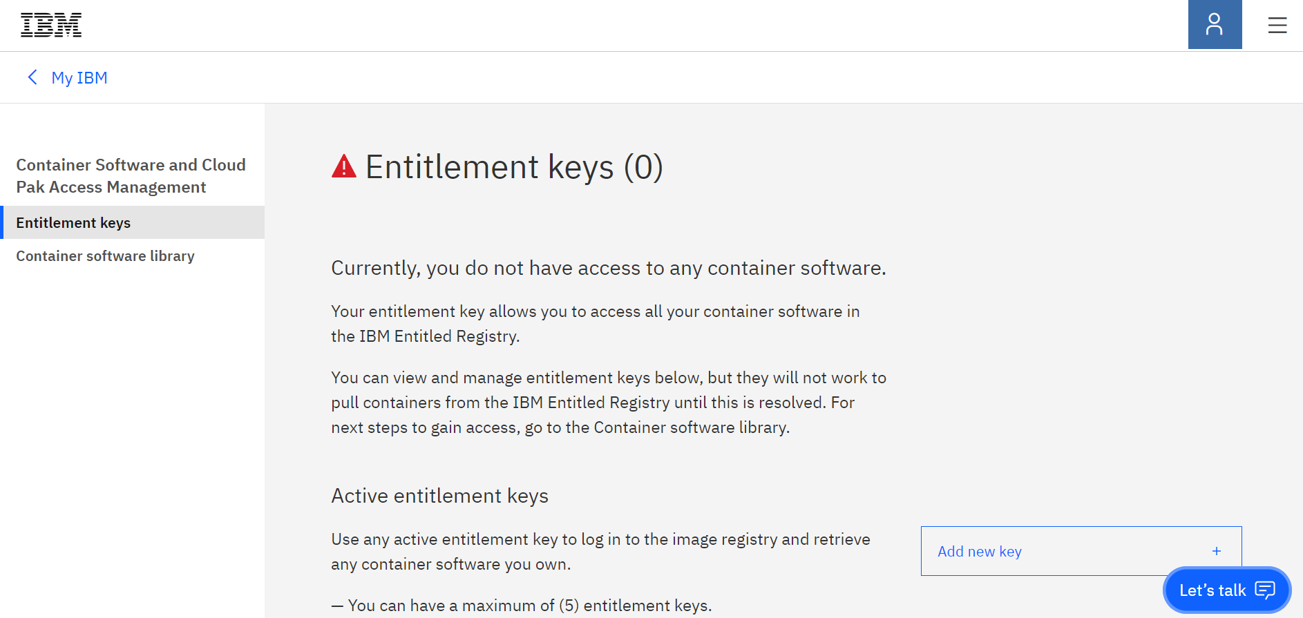The width and height of the screenshot is (1303, 618).
Task: Click the back chevron beside My IBM
Action: pos(32,77)
